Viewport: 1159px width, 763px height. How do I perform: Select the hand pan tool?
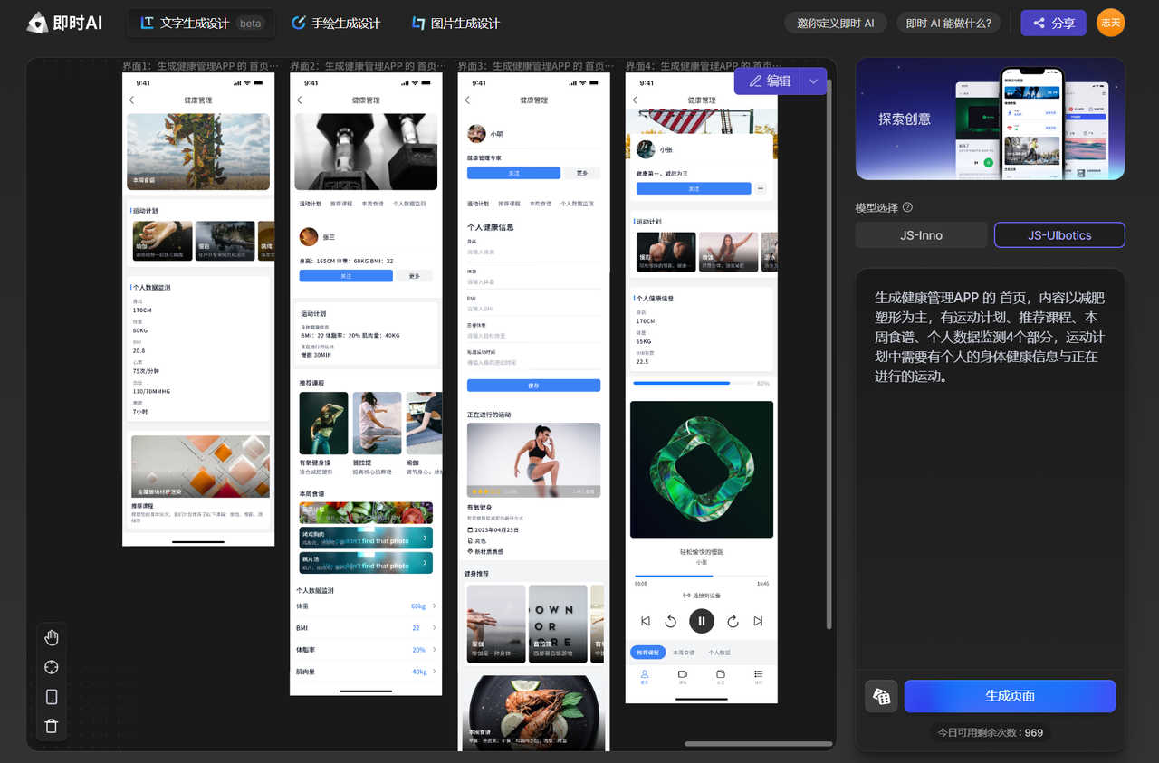[x=52, y=638]
